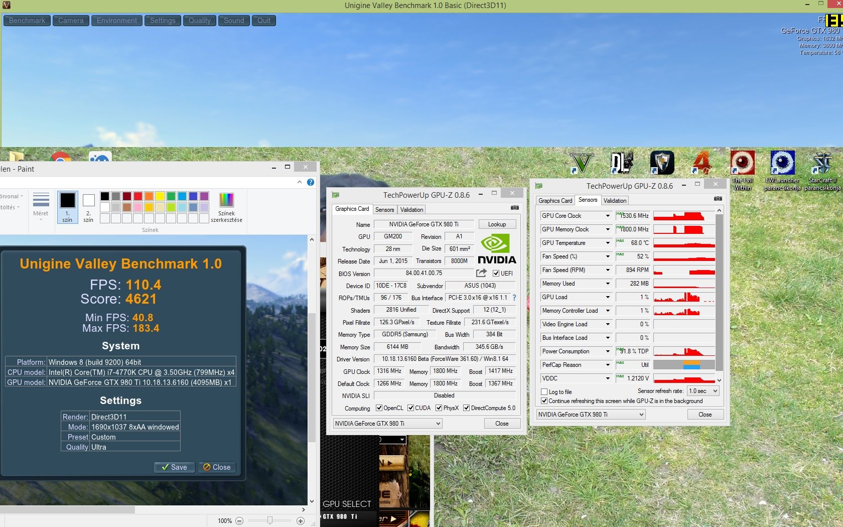The image size is (843, 527).
Task: Open the Camera menu in Valley
Action: click(x=71, y=21)
